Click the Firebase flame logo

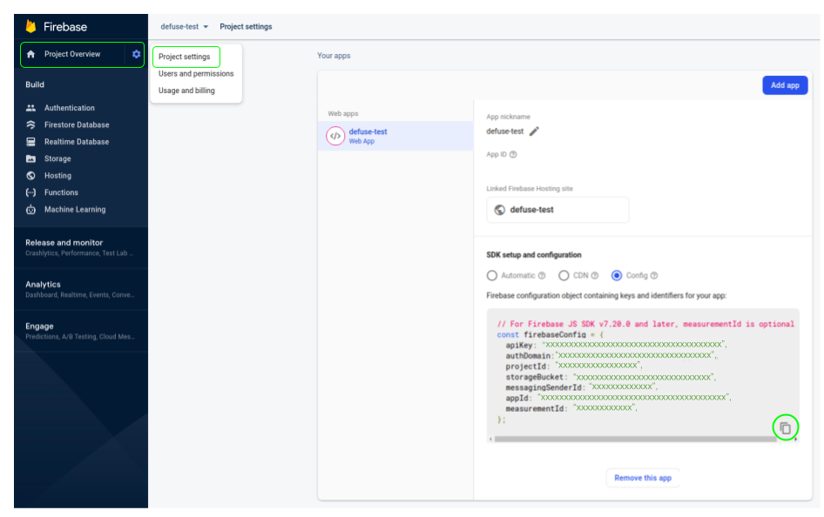[x=31, y=26]
